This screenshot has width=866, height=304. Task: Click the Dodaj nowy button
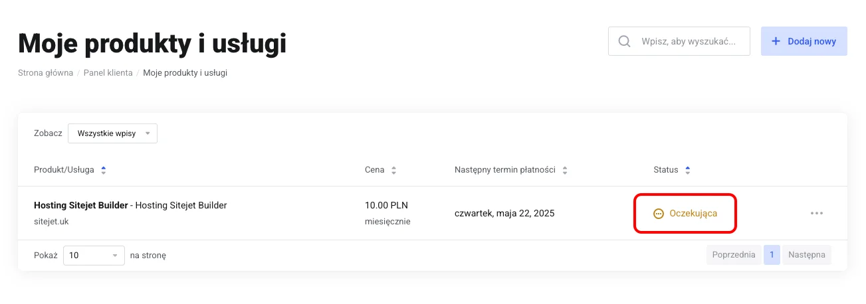(804, 41)
